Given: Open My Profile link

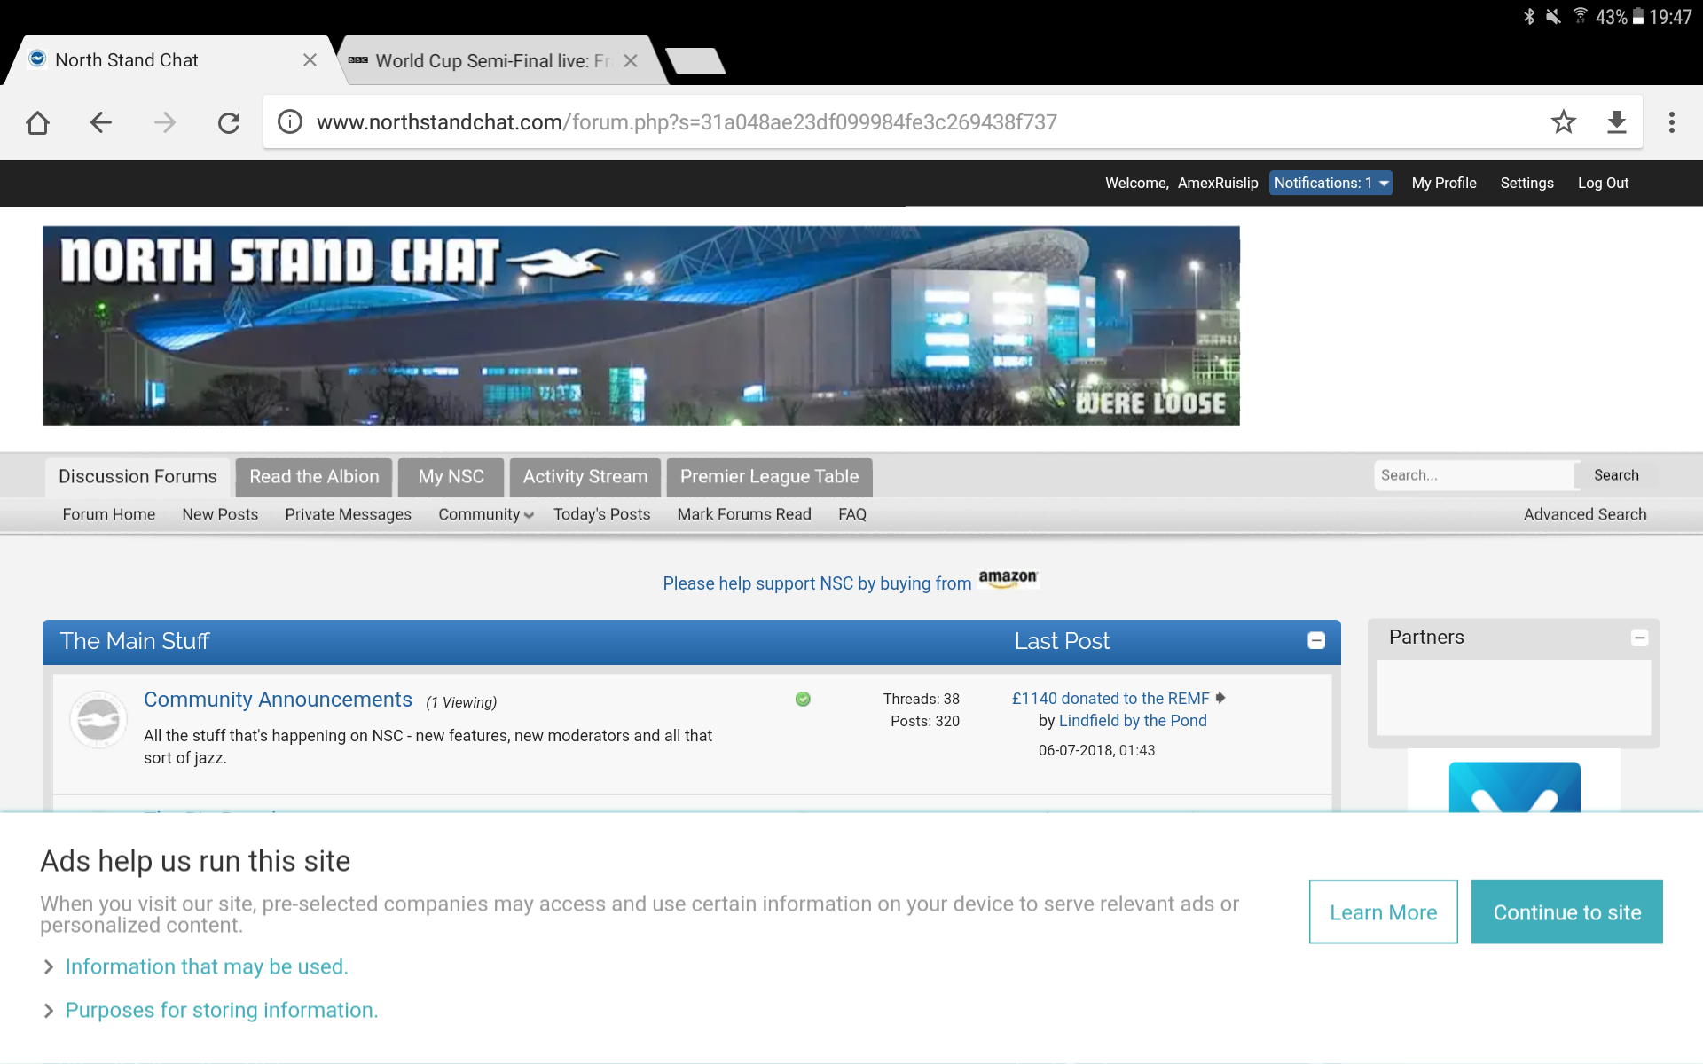Looking at the screenshot, I should pos(1444,183).
